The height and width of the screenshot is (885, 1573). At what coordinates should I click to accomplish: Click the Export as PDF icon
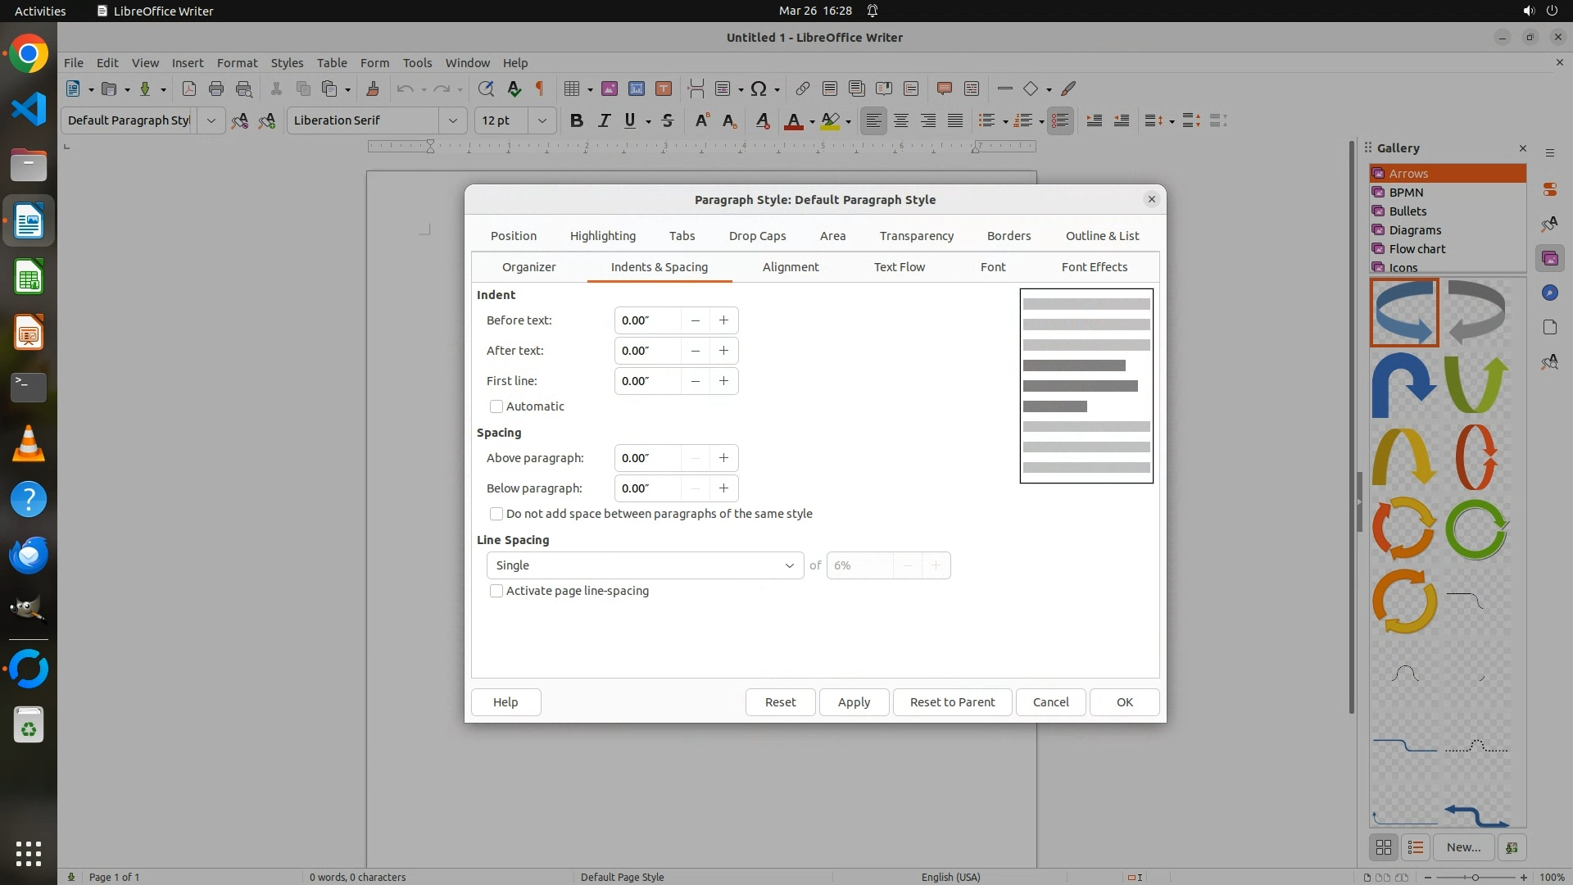click(188, 88)
